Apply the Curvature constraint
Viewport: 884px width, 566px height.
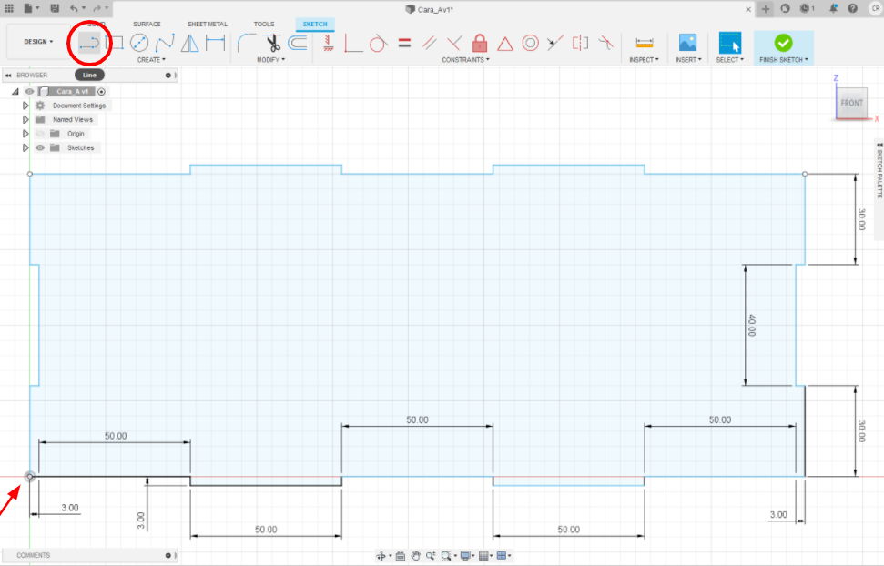606,43
